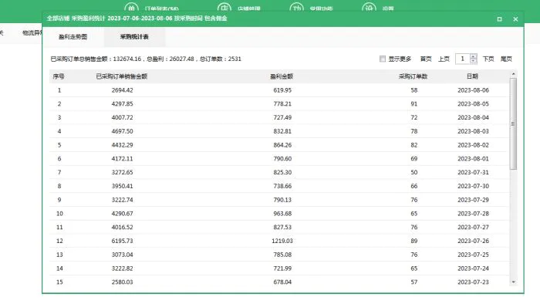The image size is (540, 304).
Task: Close the 采购盈利统计 dialog
Action: (515, 19)
